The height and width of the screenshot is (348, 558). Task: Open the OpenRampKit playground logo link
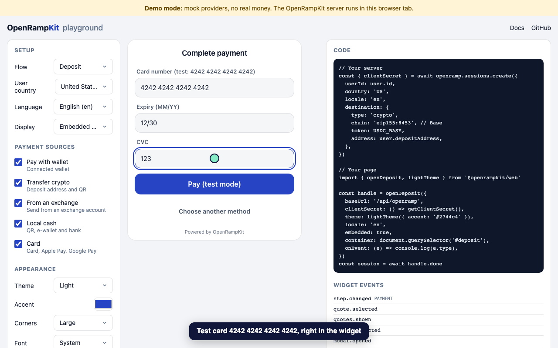55,28
